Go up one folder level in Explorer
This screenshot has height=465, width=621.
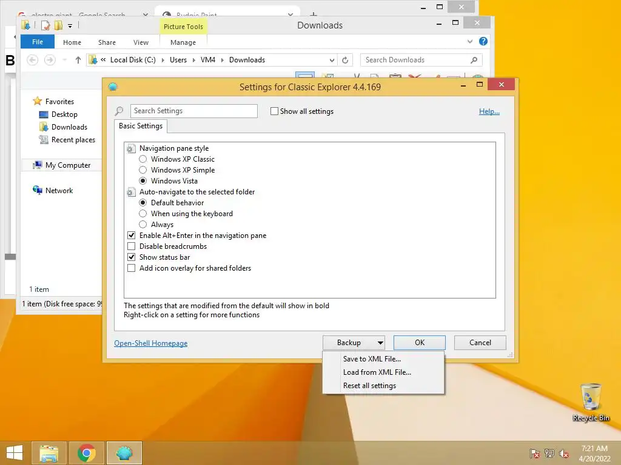[78, 60]
